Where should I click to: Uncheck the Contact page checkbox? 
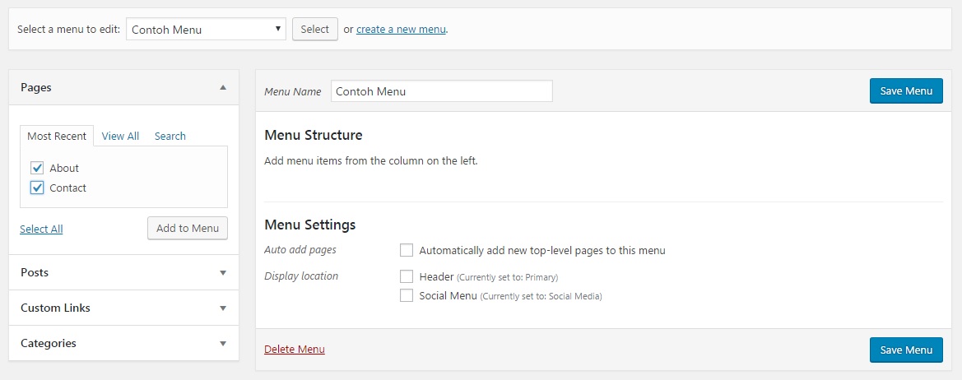[x=37, y=188]
